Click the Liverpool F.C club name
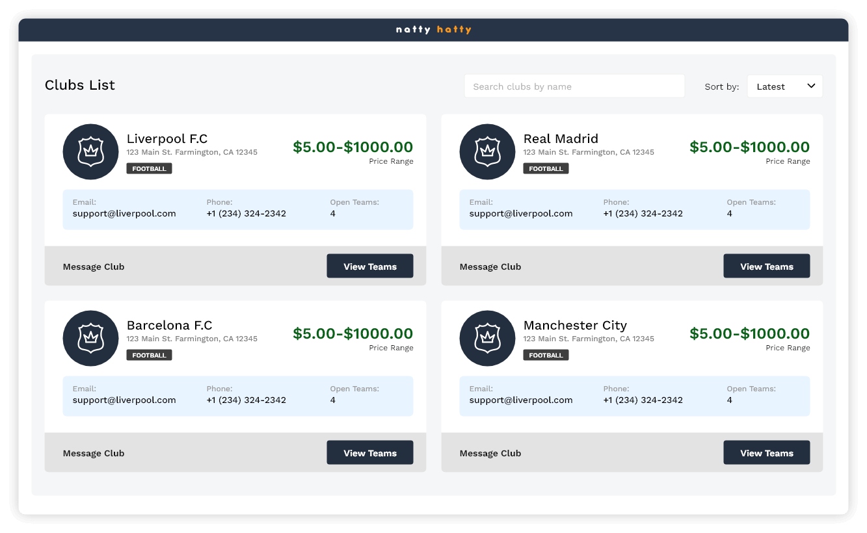867x533 pixels. tap(167, 138)
